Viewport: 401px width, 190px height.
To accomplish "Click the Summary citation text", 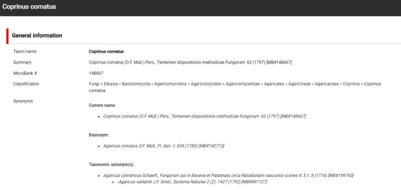I will point(190,62).
